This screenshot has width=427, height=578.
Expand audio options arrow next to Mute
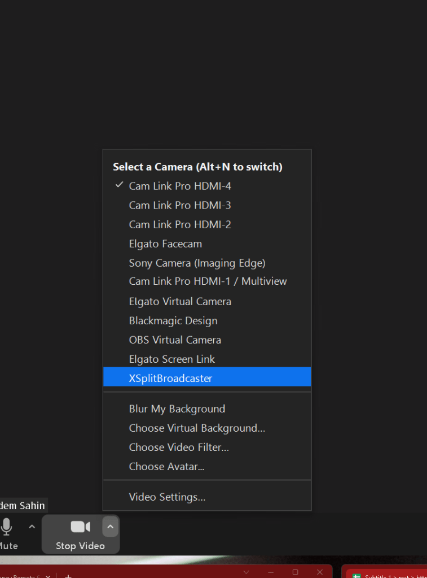pyautogui.click(x=32, y=527)
